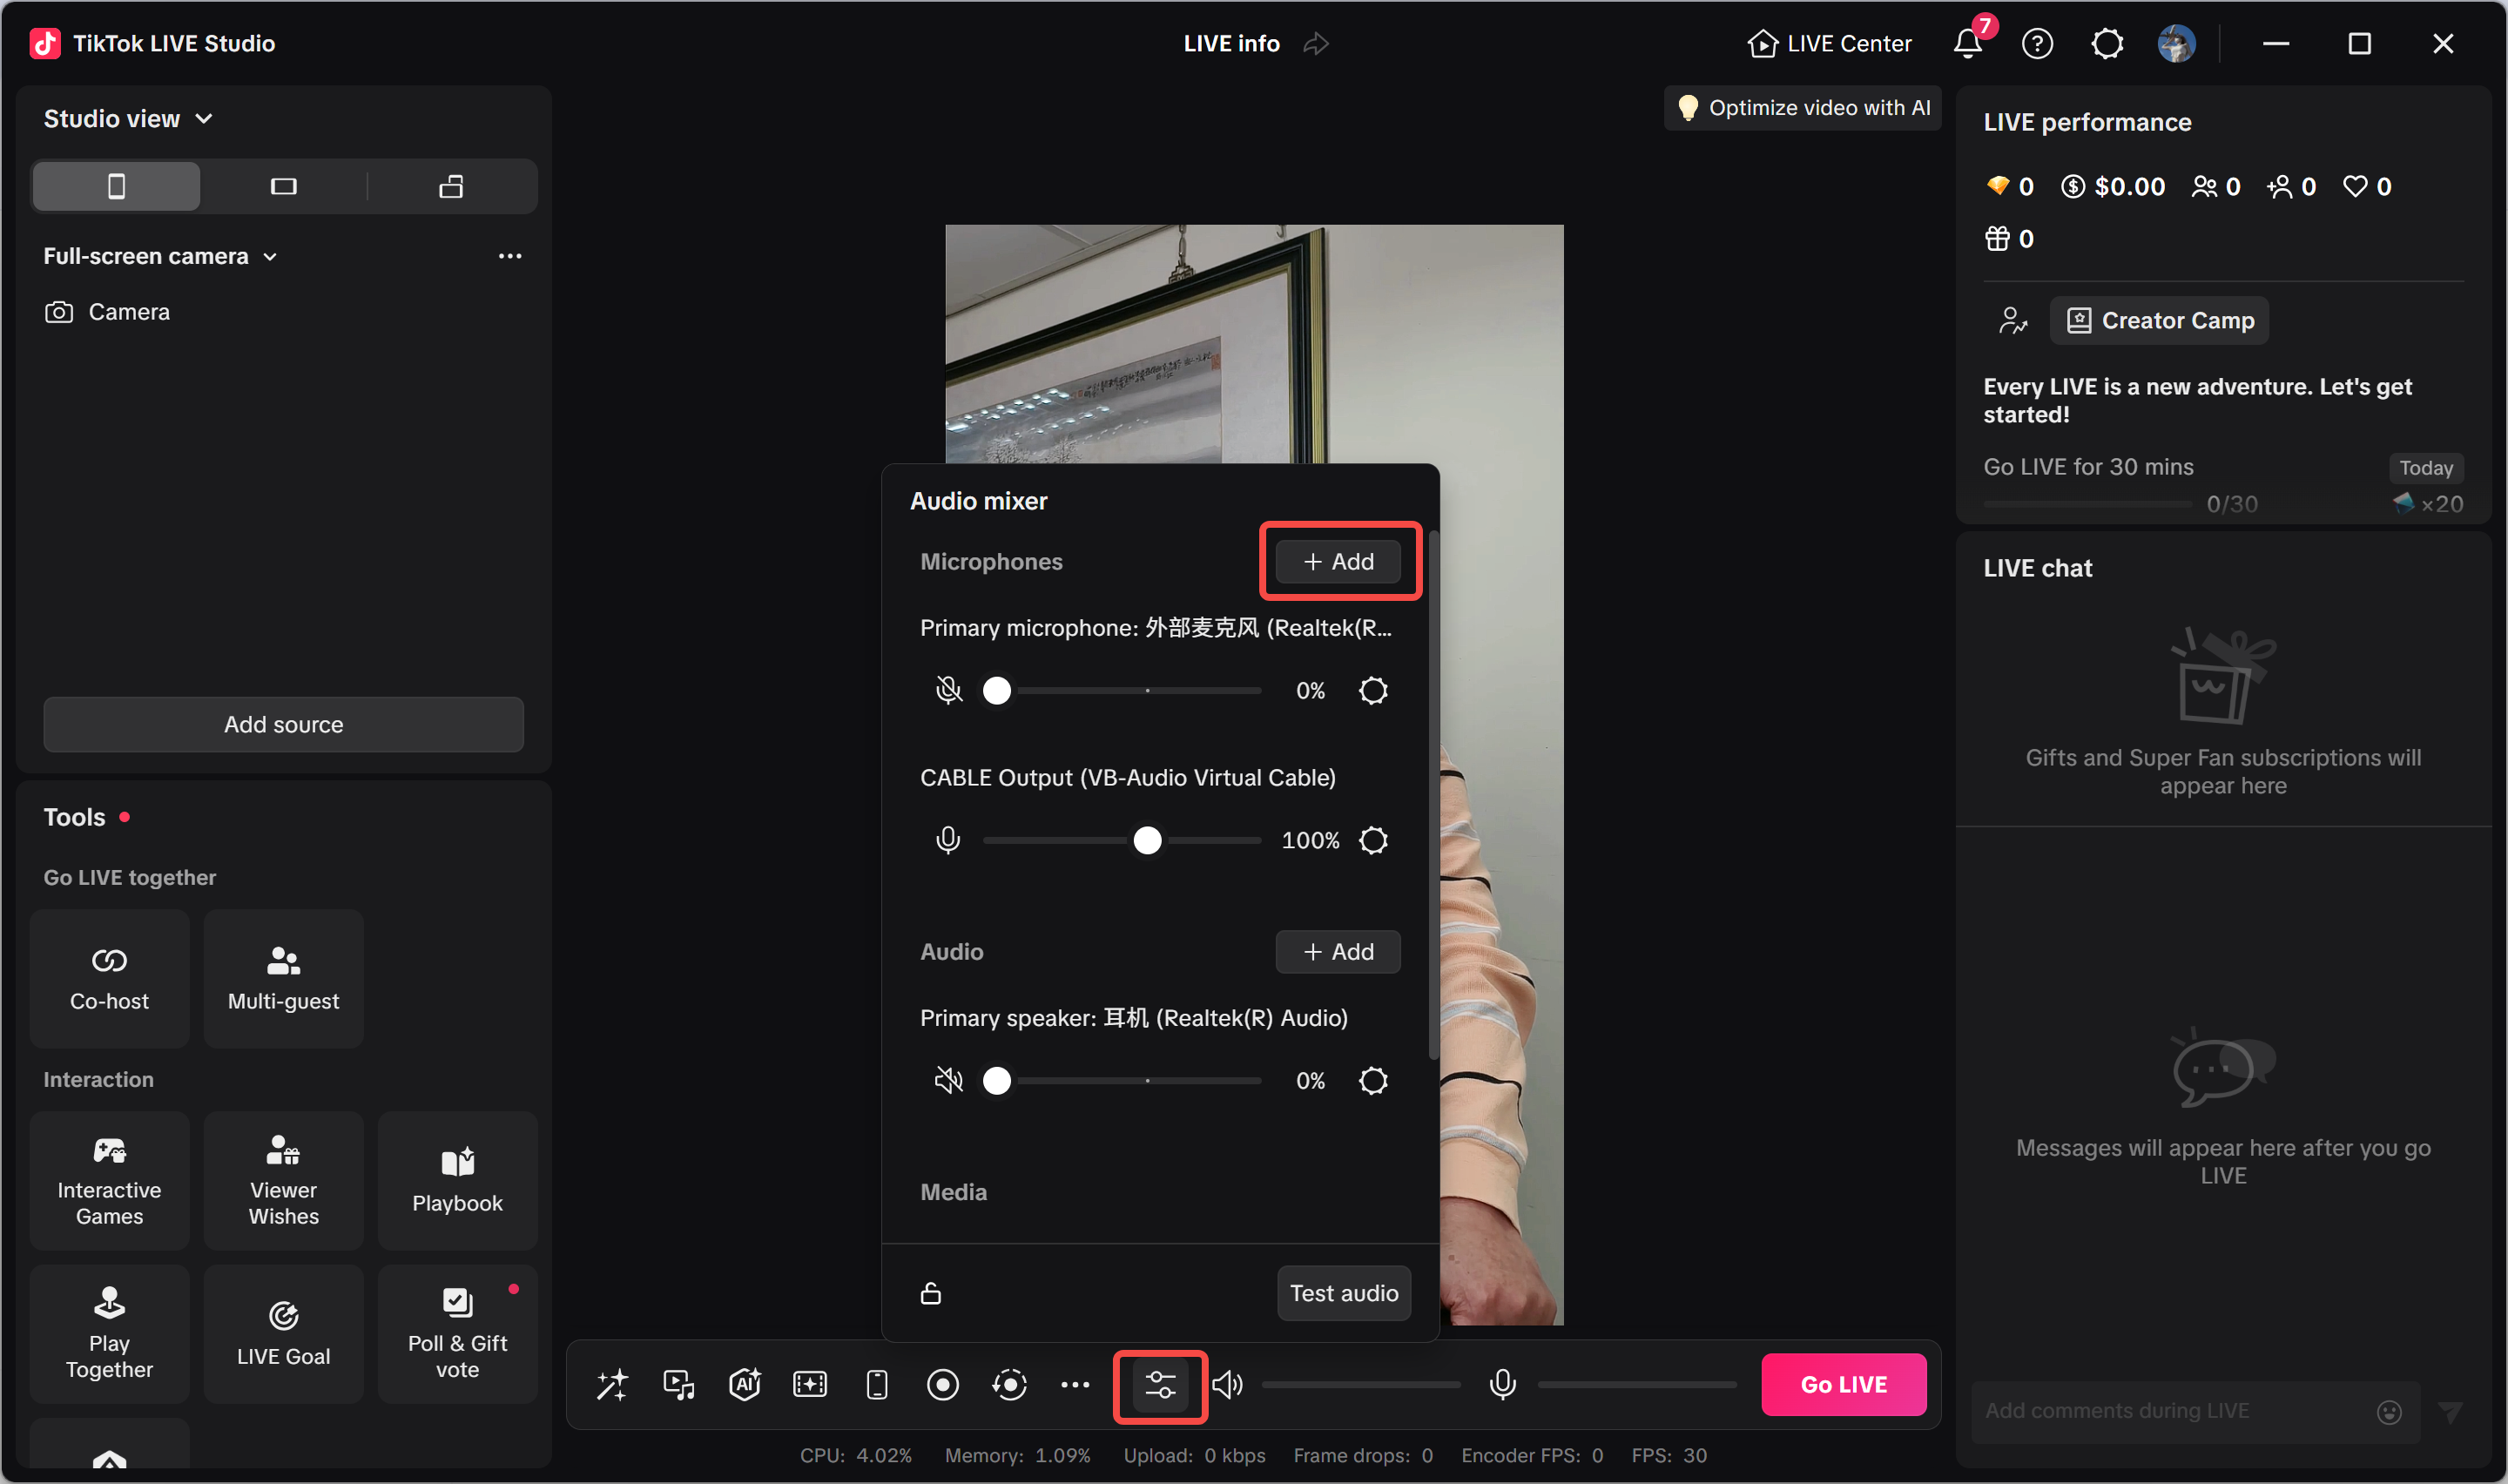Click the lock icon in Audio mixer
2508x1484 pixels.
click(x=931, y=1293)
